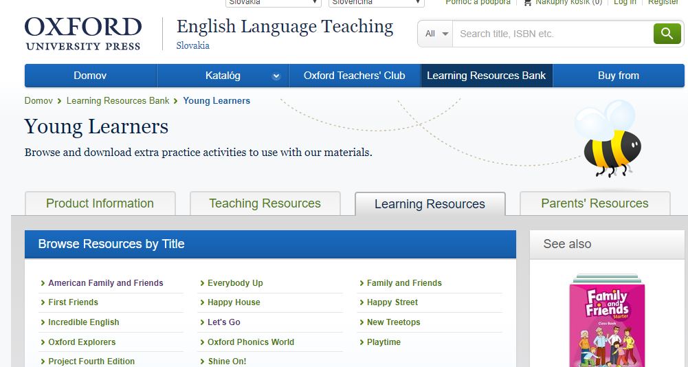Open the Shine On! link
The width and height of the screenshot is (688, 367).
[227, 362]
